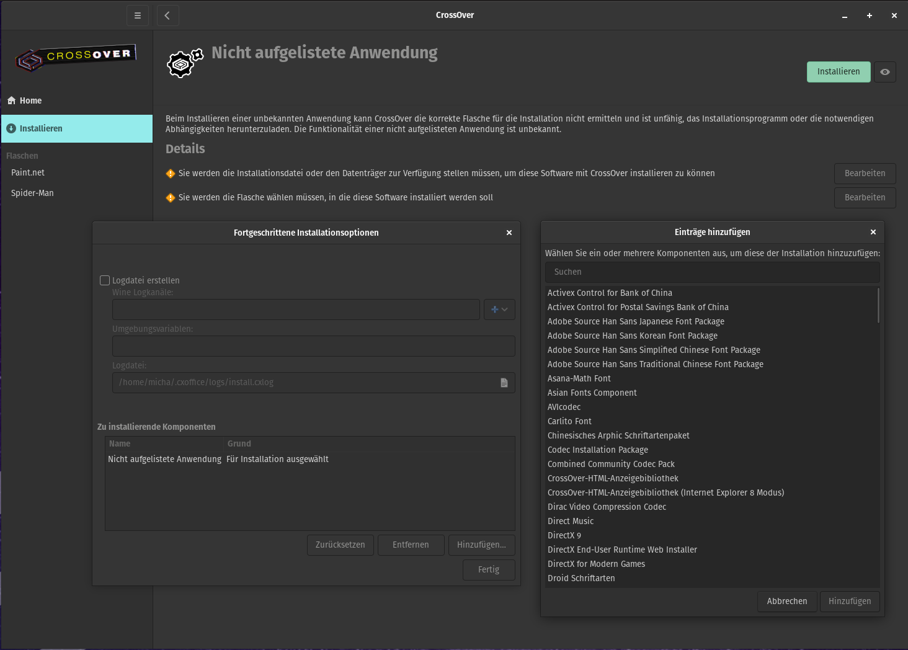Open the hamburger menu in the header bar
Image resolution: width=908 pixels, height=650 pixels.
tap(138, 16)
